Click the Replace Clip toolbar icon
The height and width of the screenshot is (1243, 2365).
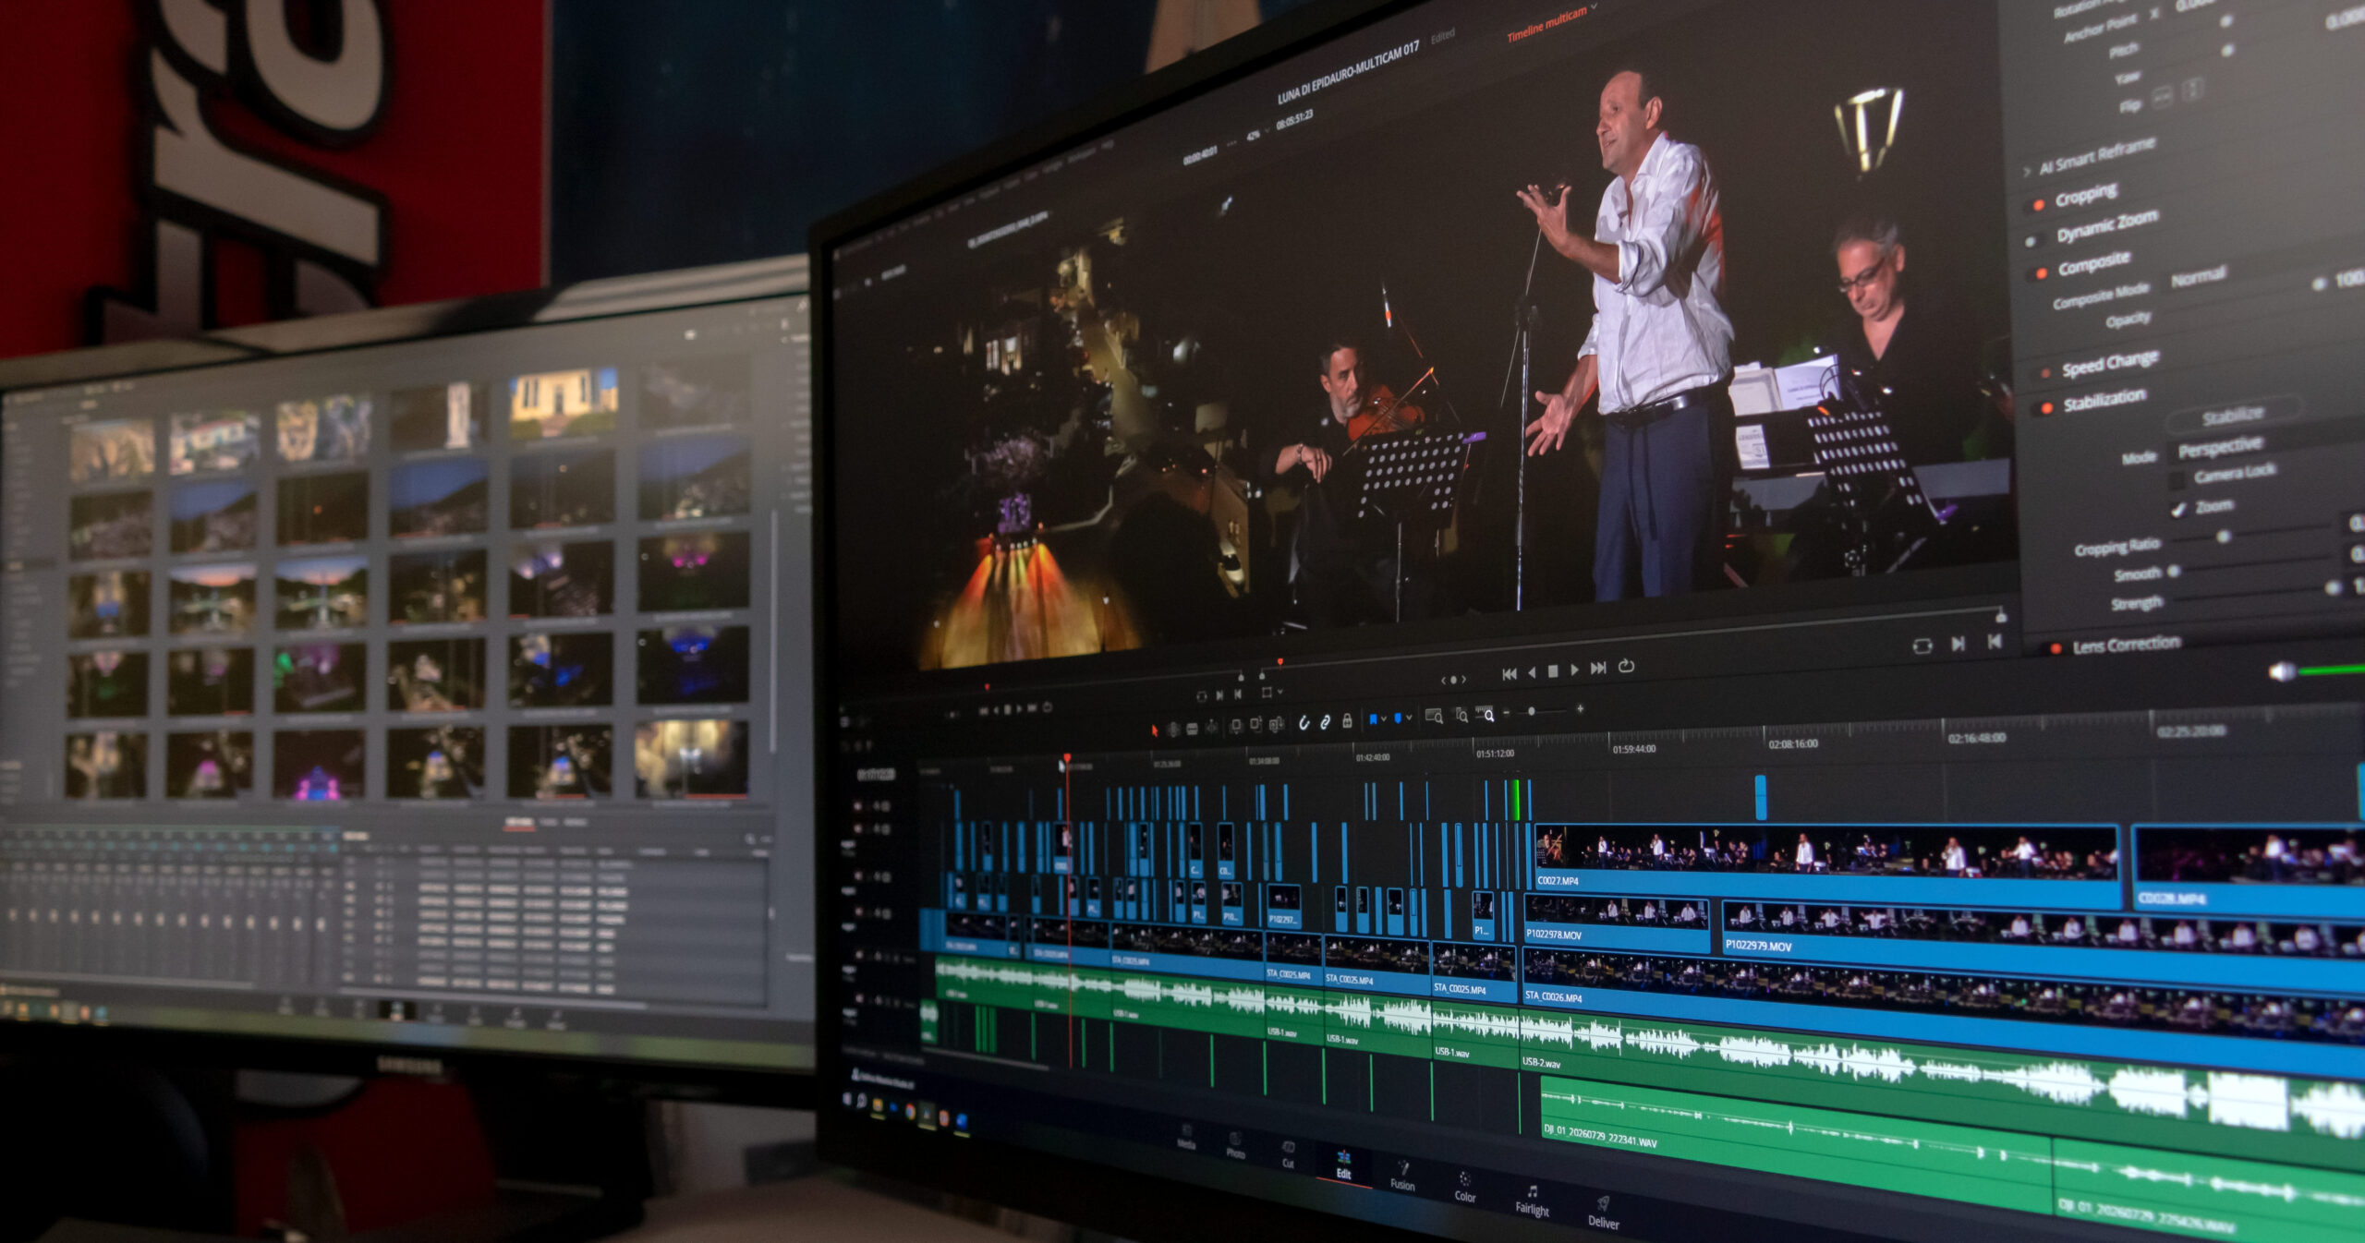coord(1276,725)
